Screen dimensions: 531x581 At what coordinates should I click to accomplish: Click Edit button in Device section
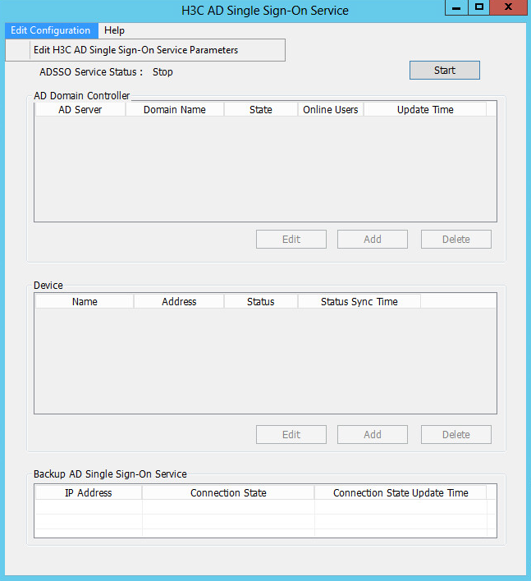tap(291, 435)
